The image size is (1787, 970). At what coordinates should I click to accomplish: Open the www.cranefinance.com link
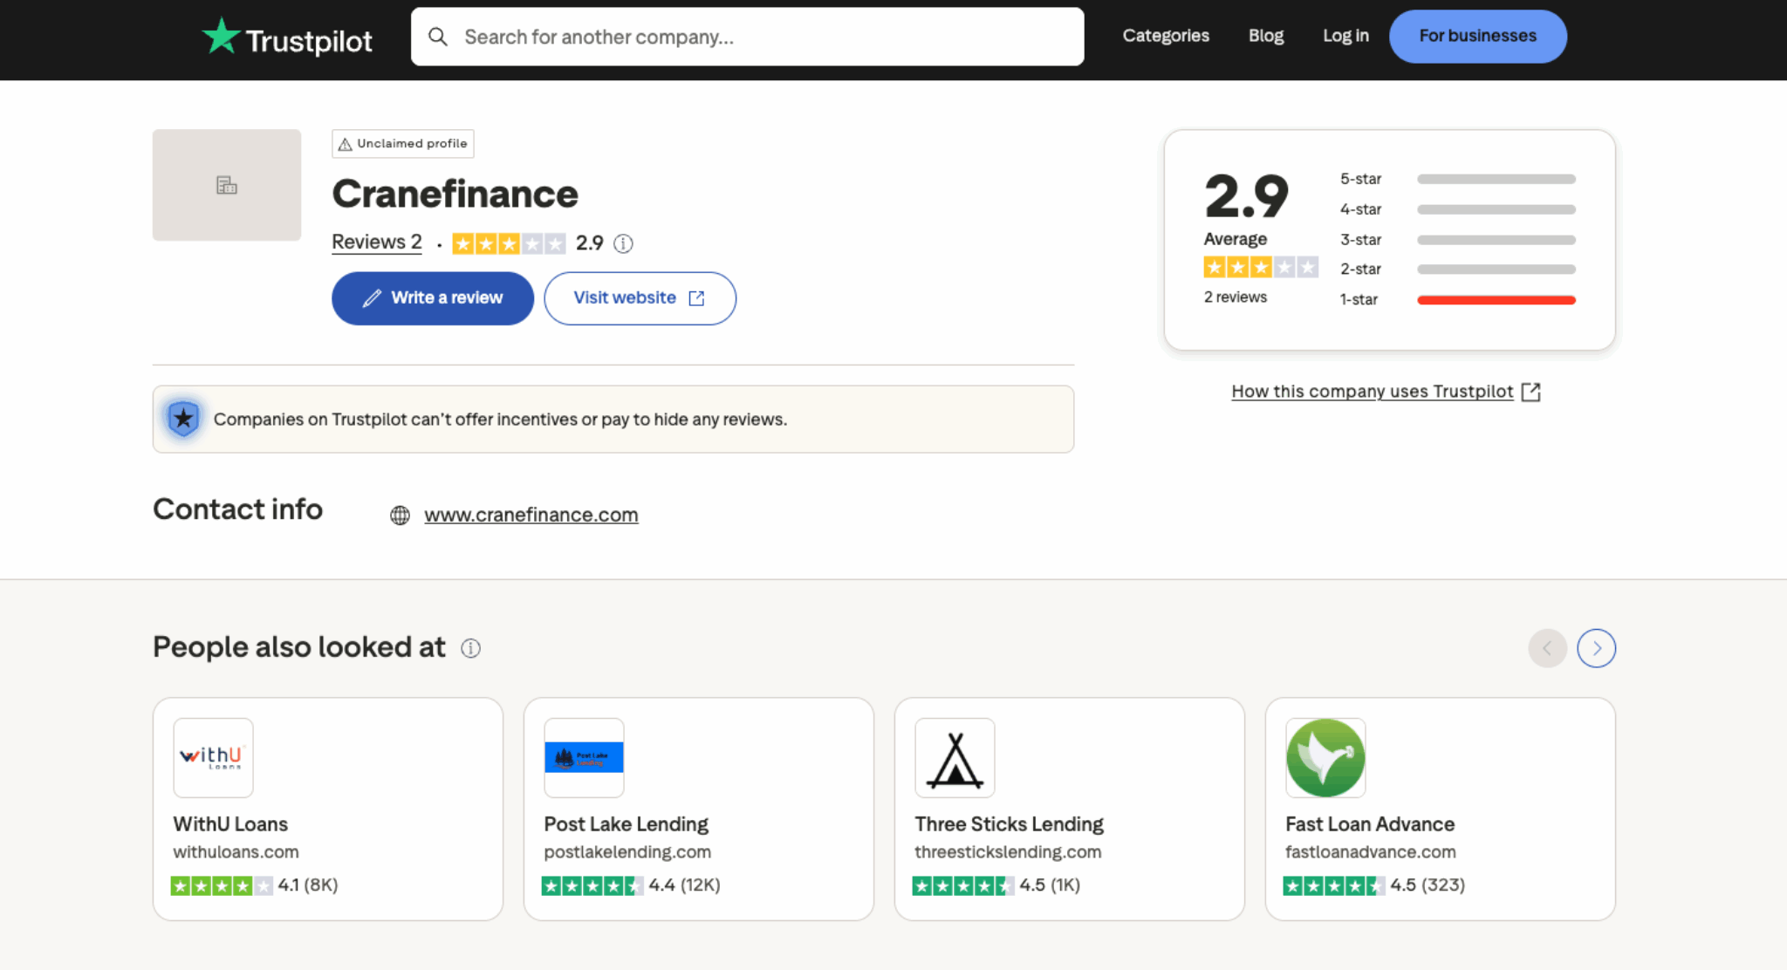click(x=531, y=515)
